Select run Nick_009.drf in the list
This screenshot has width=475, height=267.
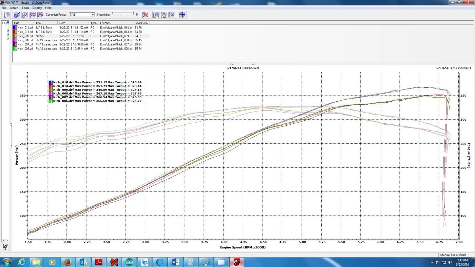click(x=25, y=36)
